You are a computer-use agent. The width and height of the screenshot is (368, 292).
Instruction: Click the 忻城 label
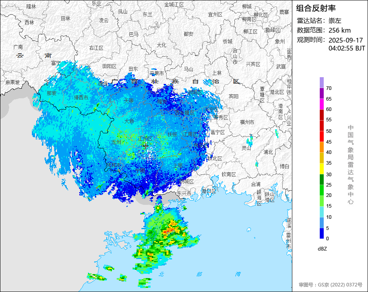coord(228,41)
